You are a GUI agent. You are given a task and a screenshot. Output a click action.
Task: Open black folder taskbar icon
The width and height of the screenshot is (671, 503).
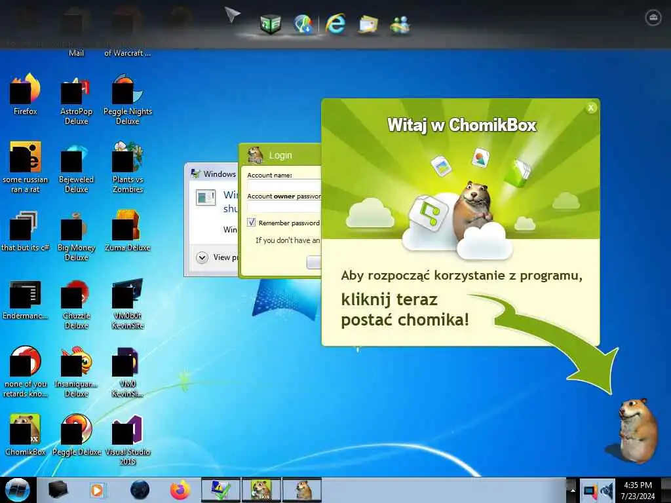[x=58, y=490]
